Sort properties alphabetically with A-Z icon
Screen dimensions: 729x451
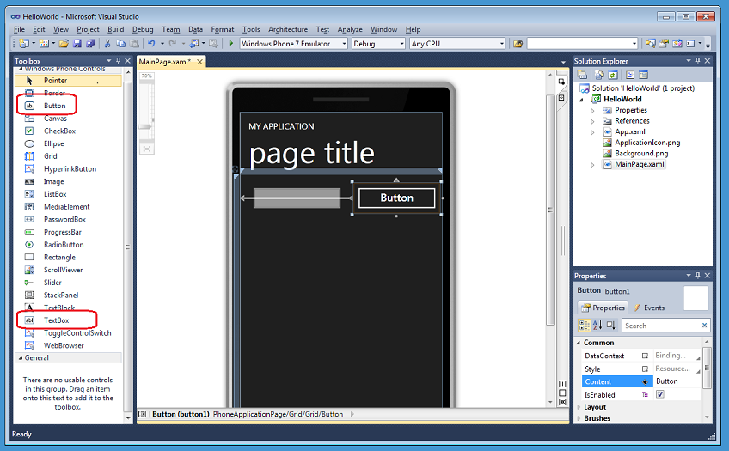(597, 325)
